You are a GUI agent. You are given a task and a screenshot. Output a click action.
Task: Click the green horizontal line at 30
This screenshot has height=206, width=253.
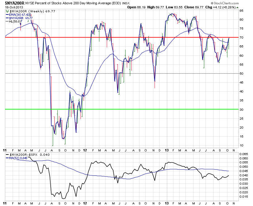click(x=122, y=109)
